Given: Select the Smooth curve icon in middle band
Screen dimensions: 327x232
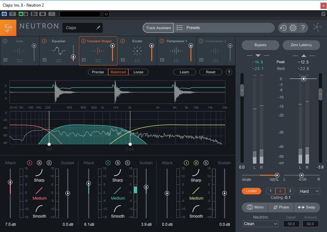Looking at the screenshot, I should coord(118,208).
